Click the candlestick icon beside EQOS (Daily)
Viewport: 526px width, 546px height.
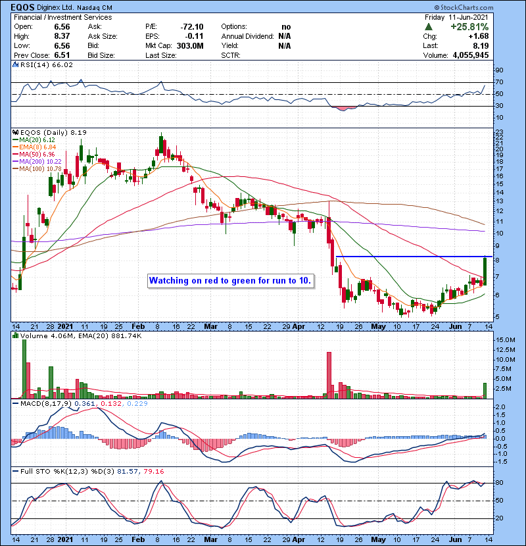[16, 132]
